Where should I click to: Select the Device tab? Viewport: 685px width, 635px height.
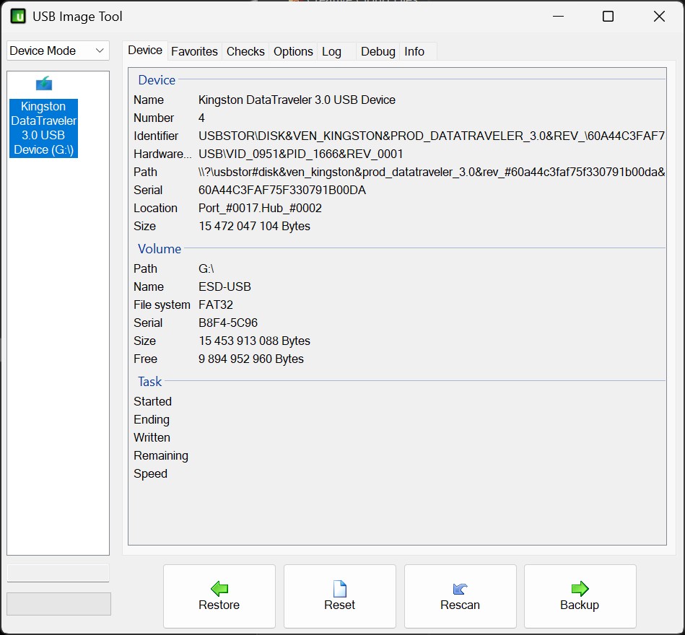point(145,51)
